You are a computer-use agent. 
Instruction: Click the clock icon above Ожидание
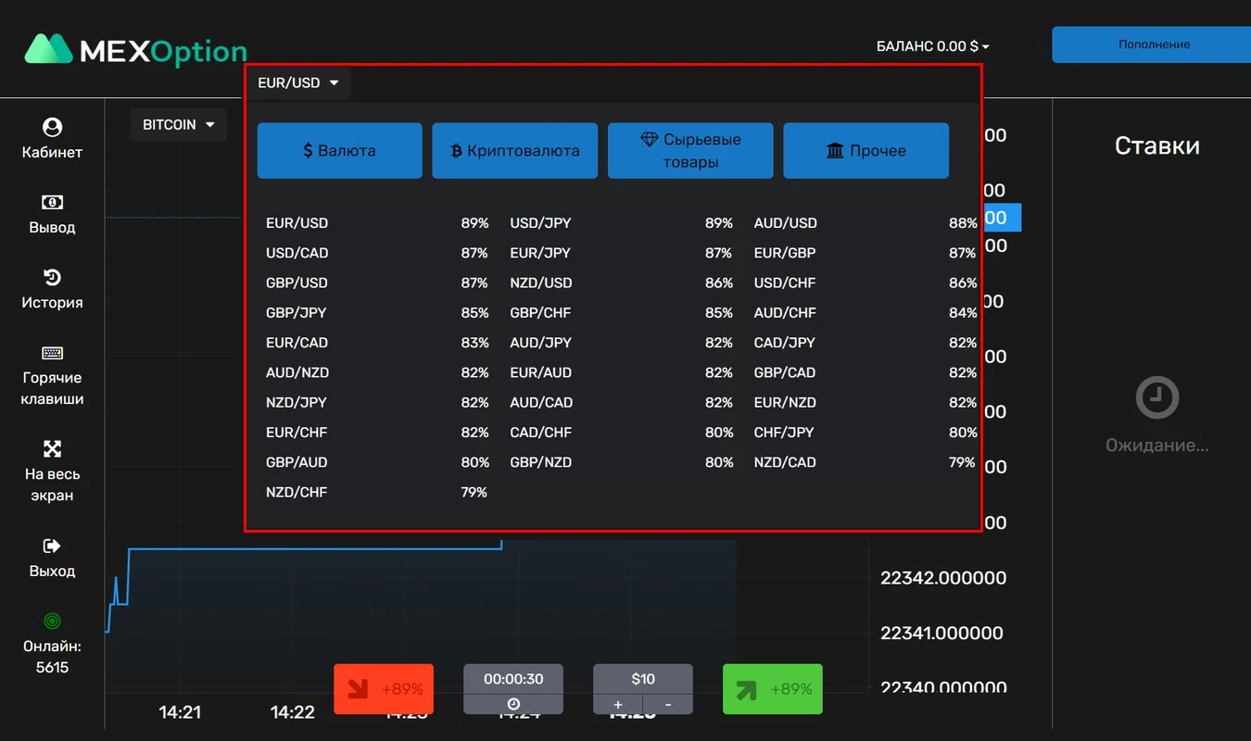point(1156,398)
